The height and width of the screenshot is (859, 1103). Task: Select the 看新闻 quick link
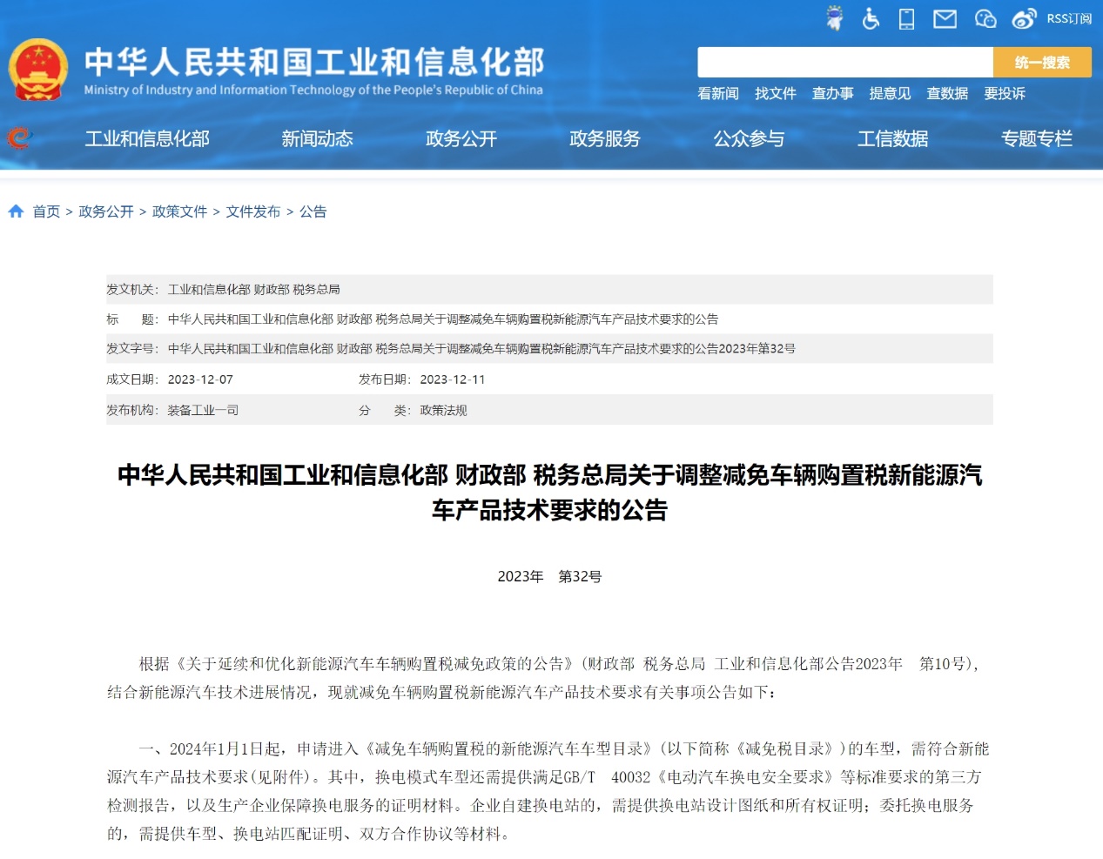click(718, 93)
